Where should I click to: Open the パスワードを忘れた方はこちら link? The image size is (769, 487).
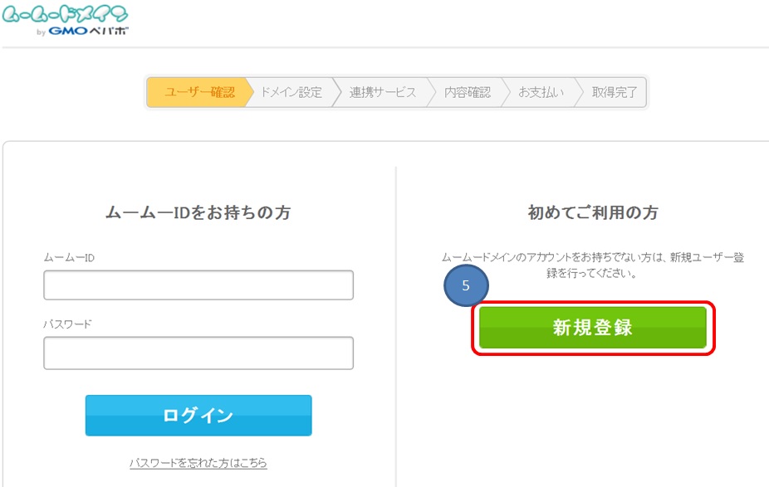(x=198, y=463)
